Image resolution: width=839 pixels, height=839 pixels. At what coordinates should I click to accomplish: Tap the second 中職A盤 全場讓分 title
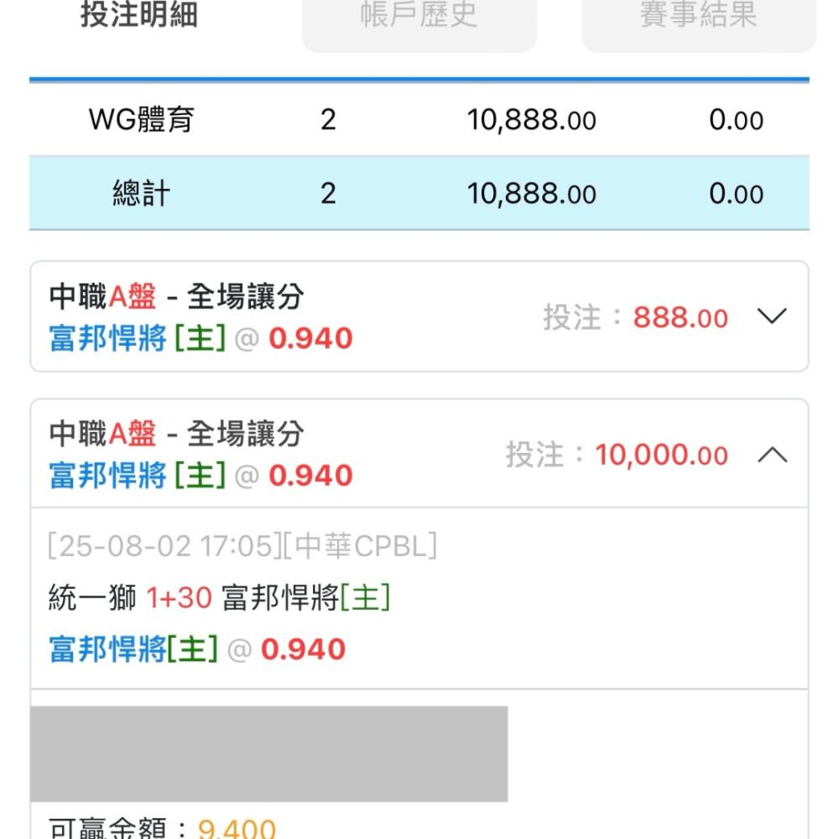click(x=176, y=434)
